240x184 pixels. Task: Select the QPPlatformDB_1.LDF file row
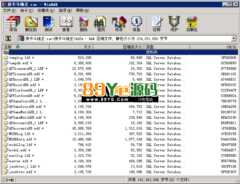pos(120,90)
